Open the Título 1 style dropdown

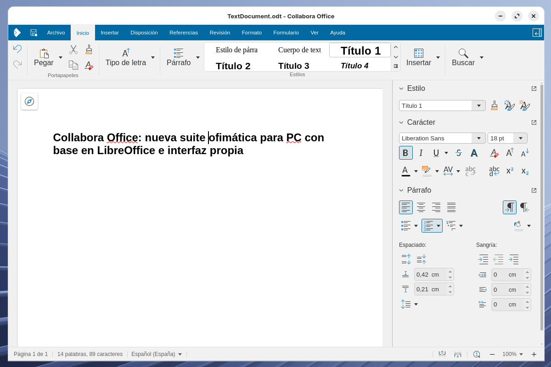click(479, 106)
